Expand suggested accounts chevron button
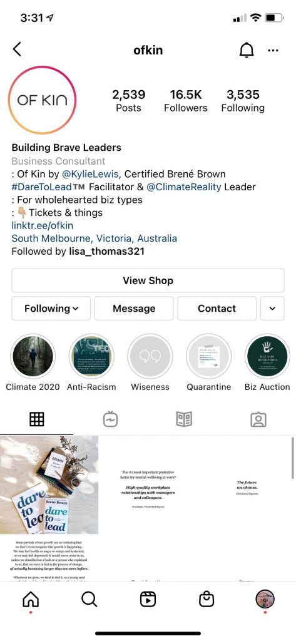The width and height of the screenshot is (296, 641). [272, 308]
